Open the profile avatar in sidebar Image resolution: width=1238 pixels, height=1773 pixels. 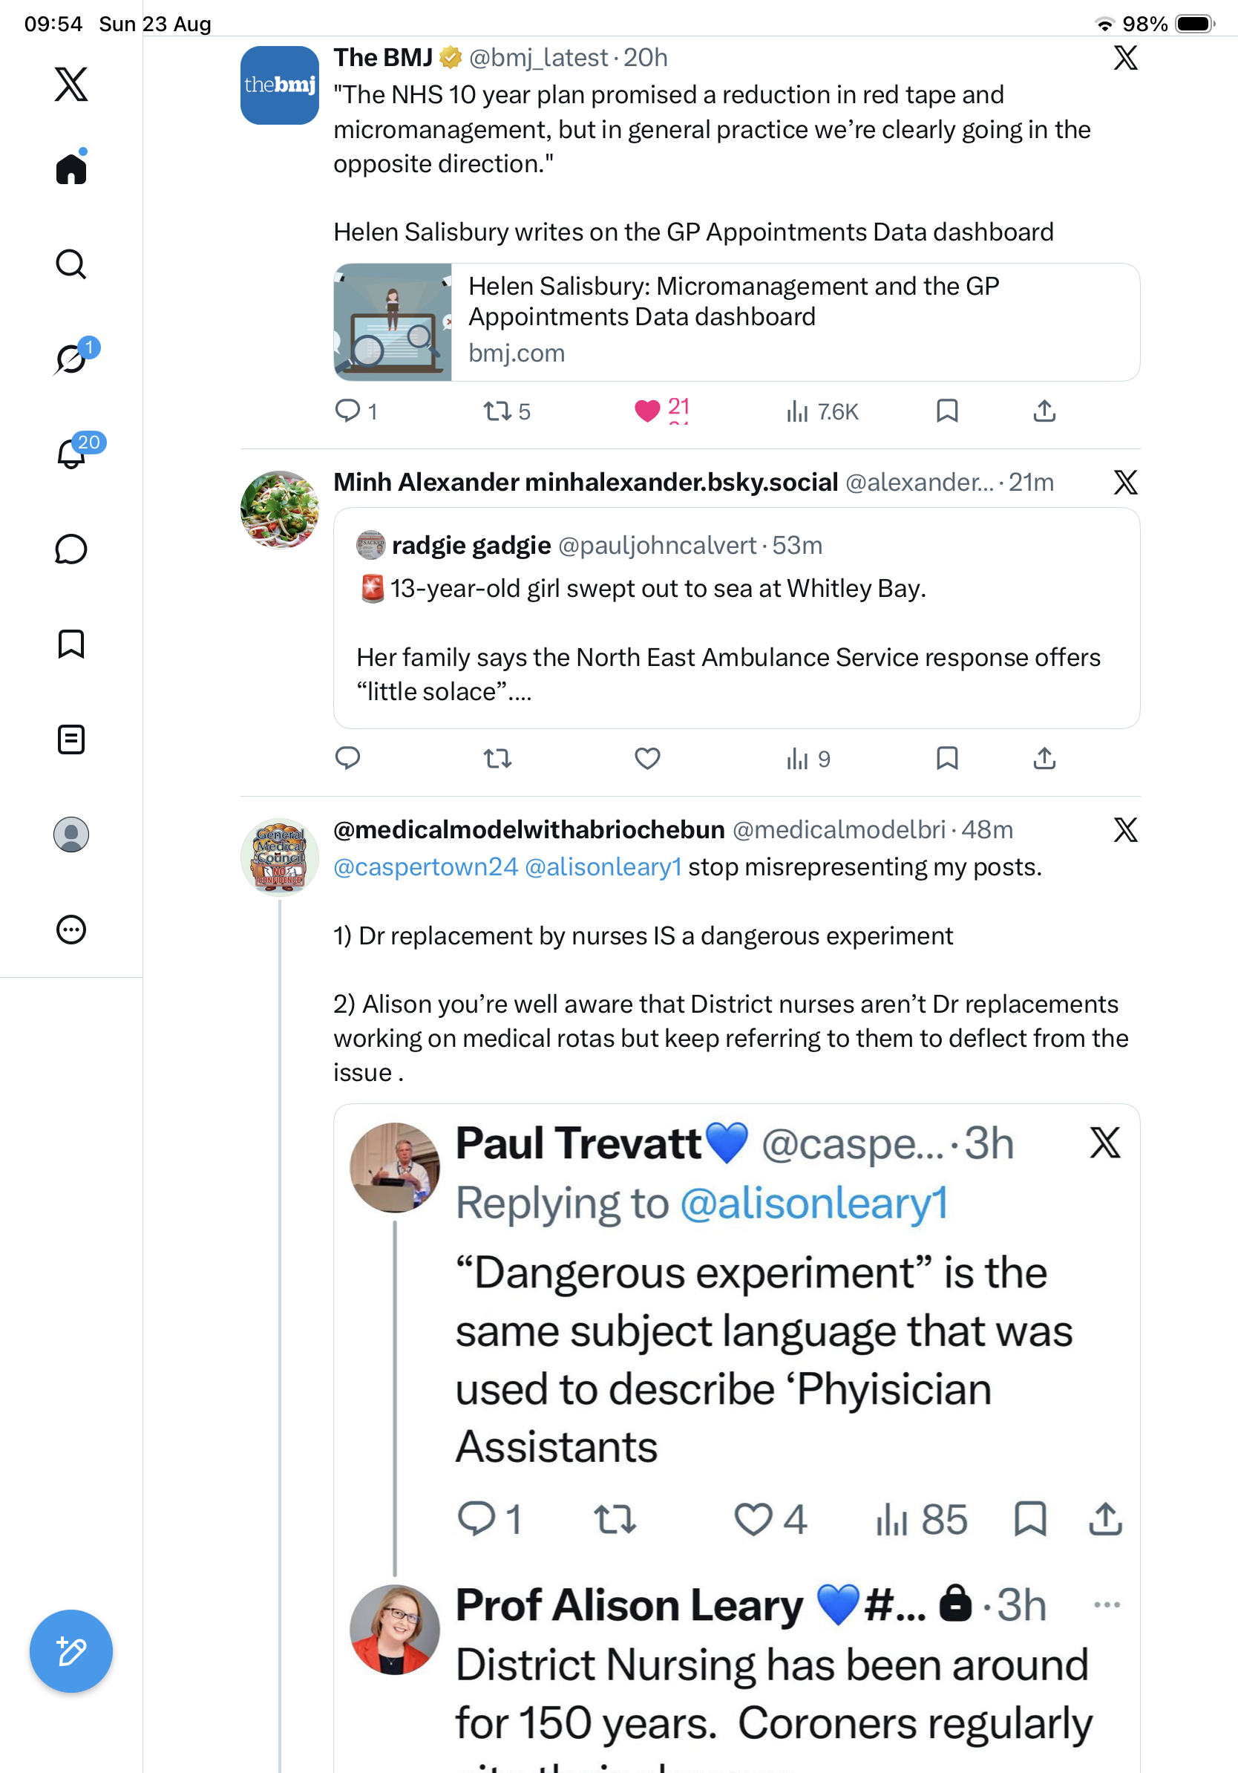tap(71, 835)
